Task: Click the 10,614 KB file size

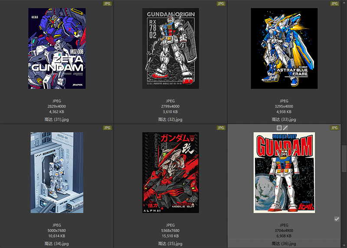Action: pyautogui.click(x=57, y=236)
